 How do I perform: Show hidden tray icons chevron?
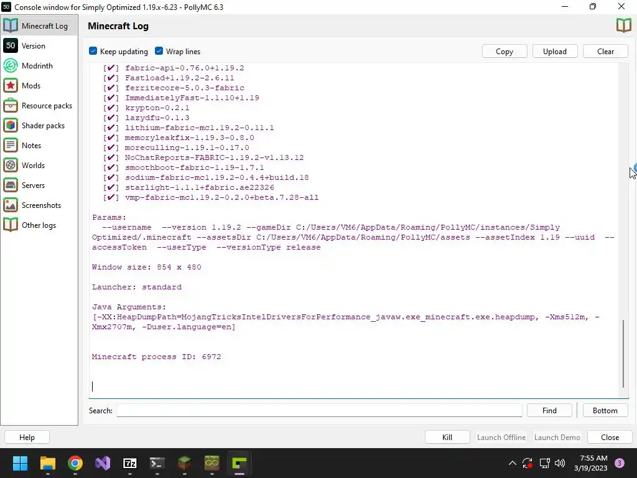513,463
